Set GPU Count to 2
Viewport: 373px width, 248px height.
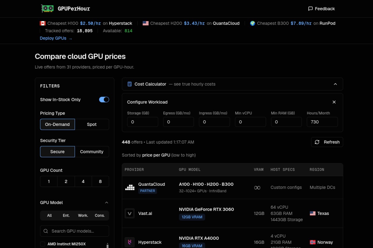(66, 181)
